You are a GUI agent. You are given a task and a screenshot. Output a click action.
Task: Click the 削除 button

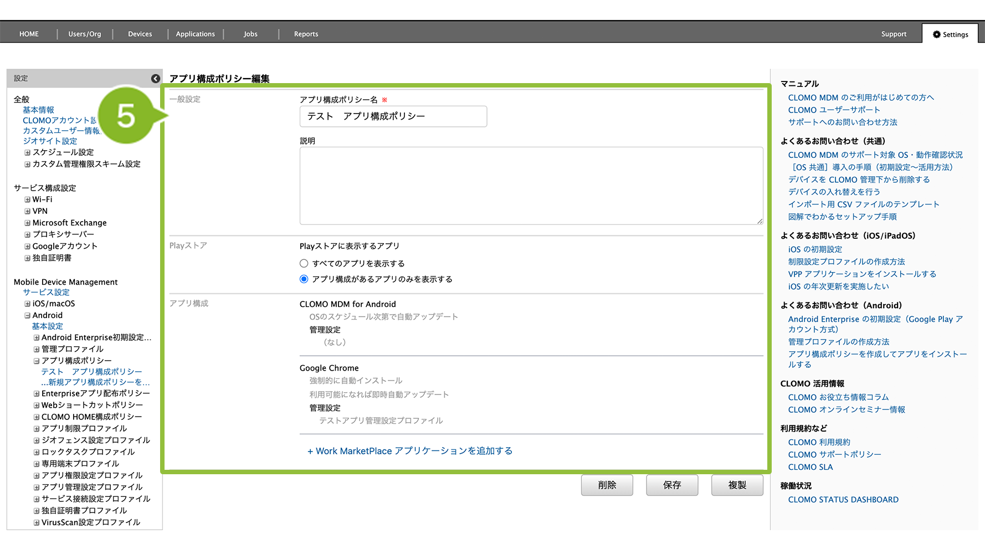(607, 485)
